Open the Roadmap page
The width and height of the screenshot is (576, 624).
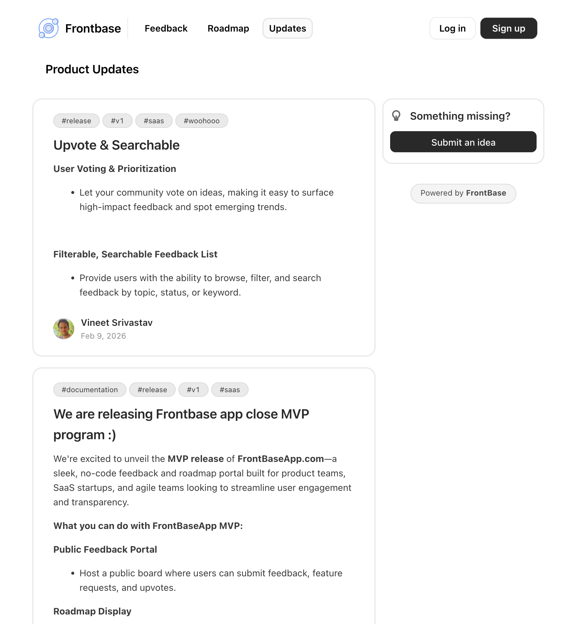point(228,29)
